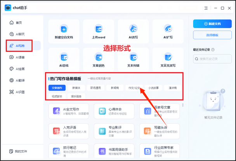The width and height of the screenshot is (236, 161).
Task: Click the AI识图 scan icon
Action: coord(12,92)
